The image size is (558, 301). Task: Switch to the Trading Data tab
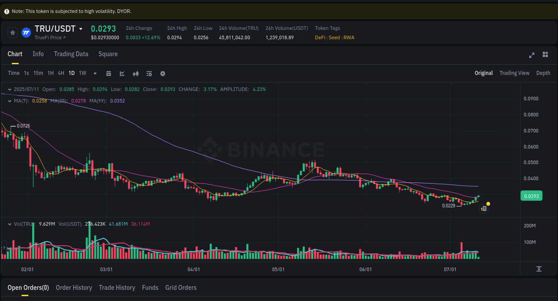tap(71, 54)
